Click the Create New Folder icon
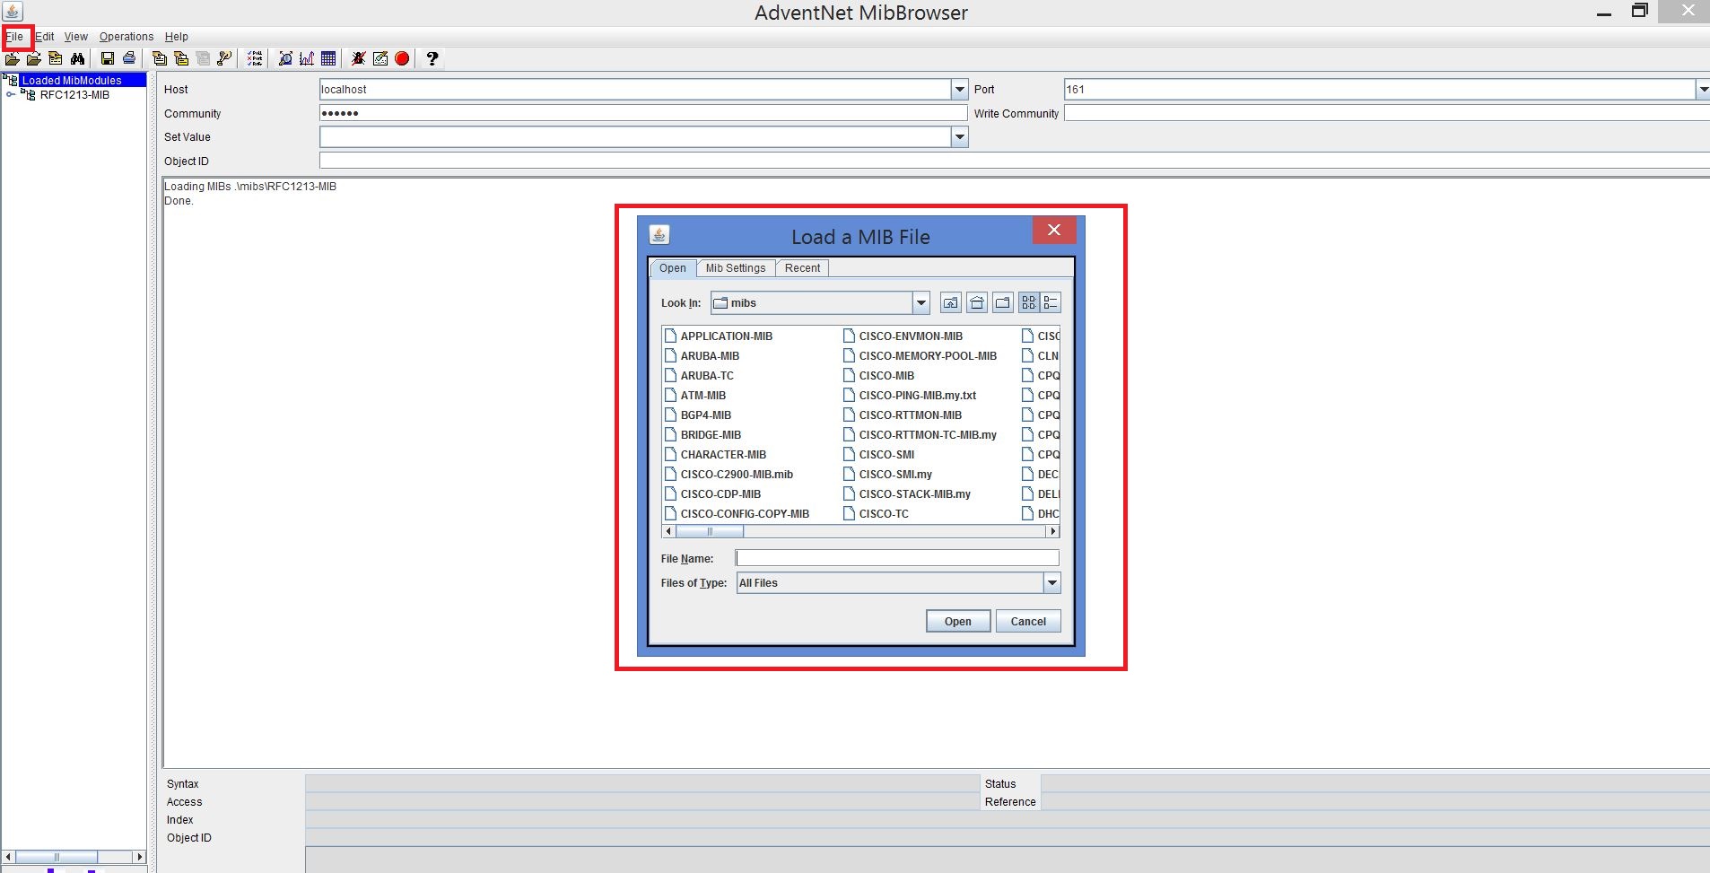The height and width of the screenshot is (873, 1710). point(1003,303)
